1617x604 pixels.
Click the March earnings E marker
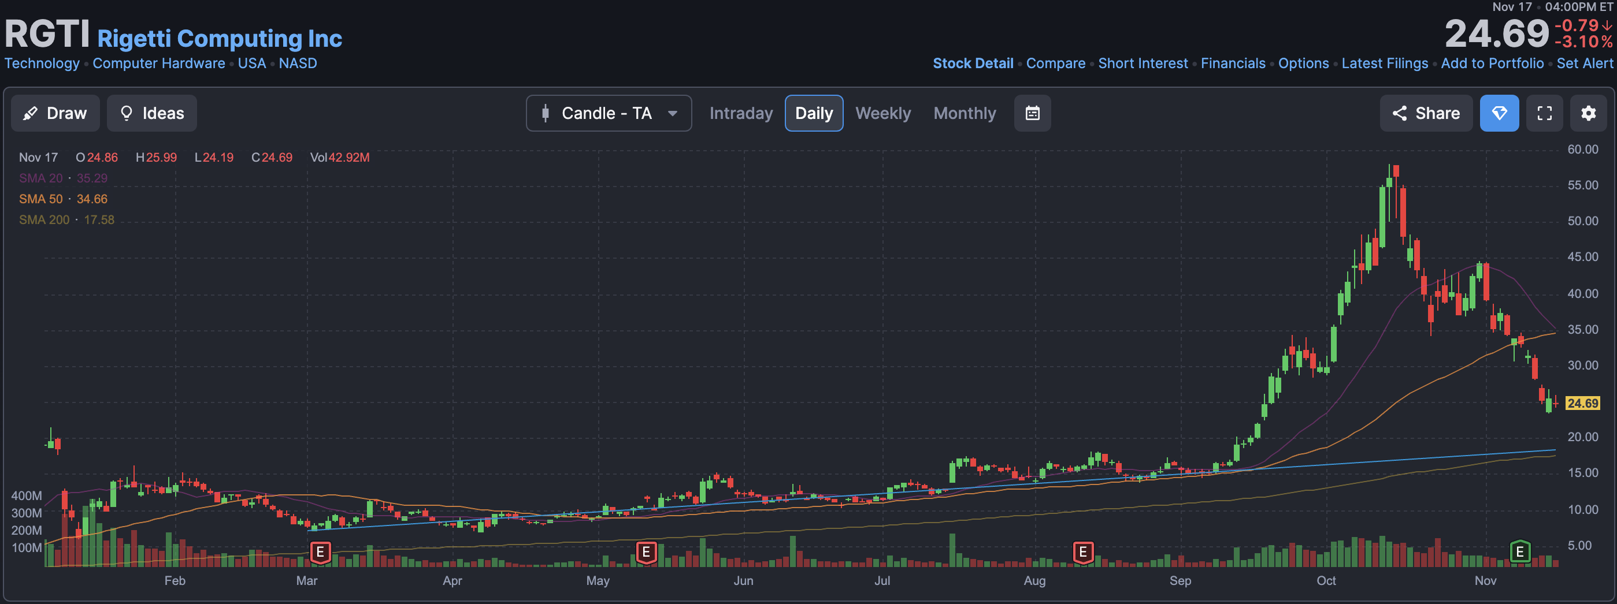320,553
